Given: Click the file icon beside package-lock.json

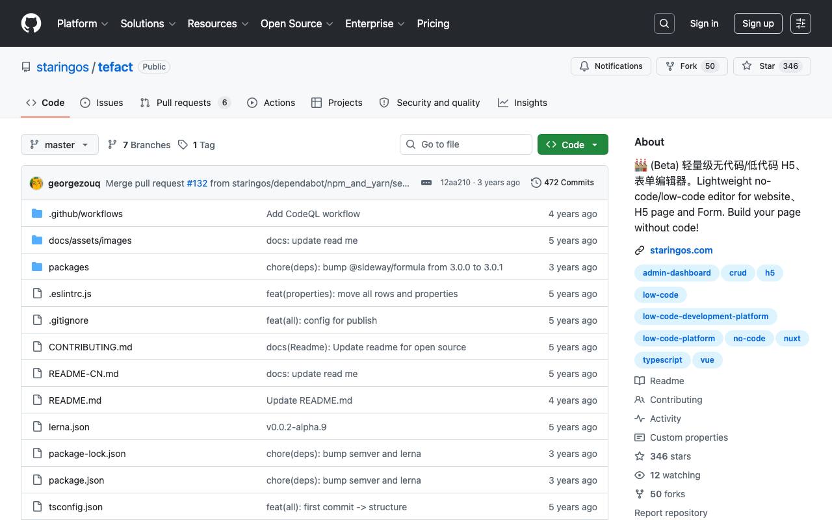Looking at the screenshot, I should click(x=37, y=454).
